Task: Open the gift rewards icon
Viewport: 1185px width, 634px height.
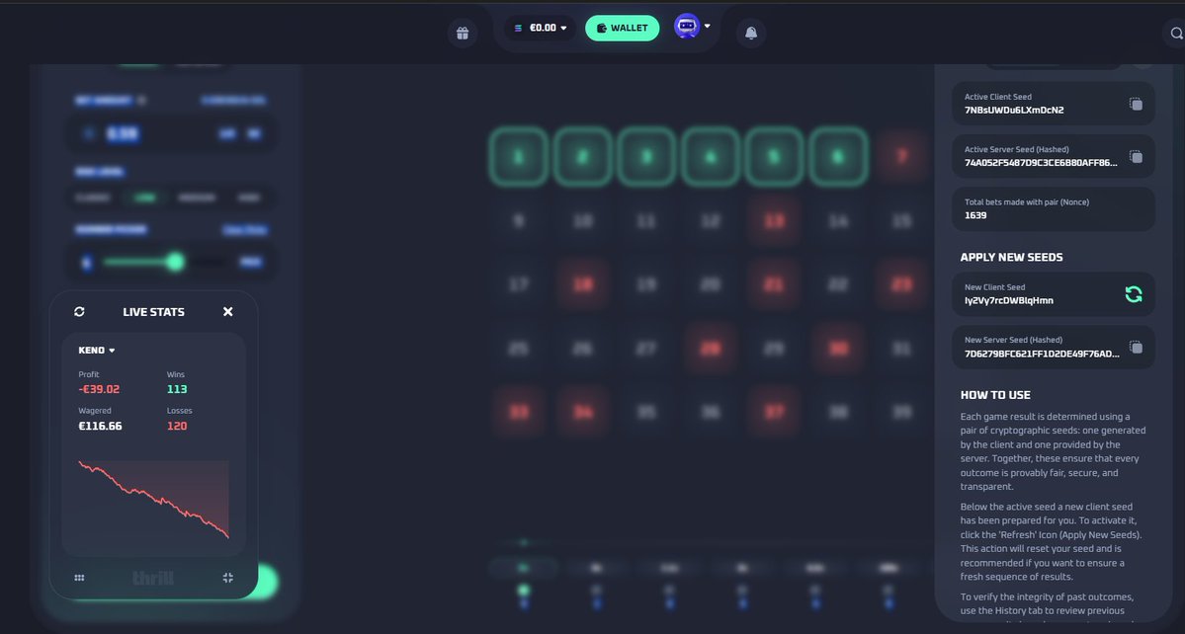Action: pos(463,34)
